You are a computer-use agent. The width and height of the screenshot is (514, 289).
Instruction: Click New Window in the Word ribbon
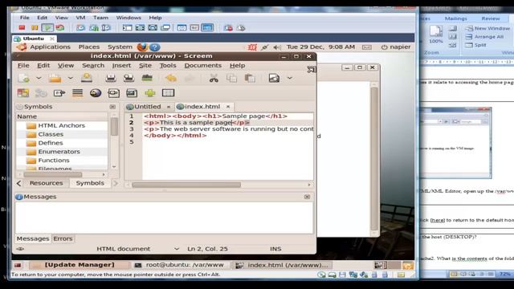(487, 29)
